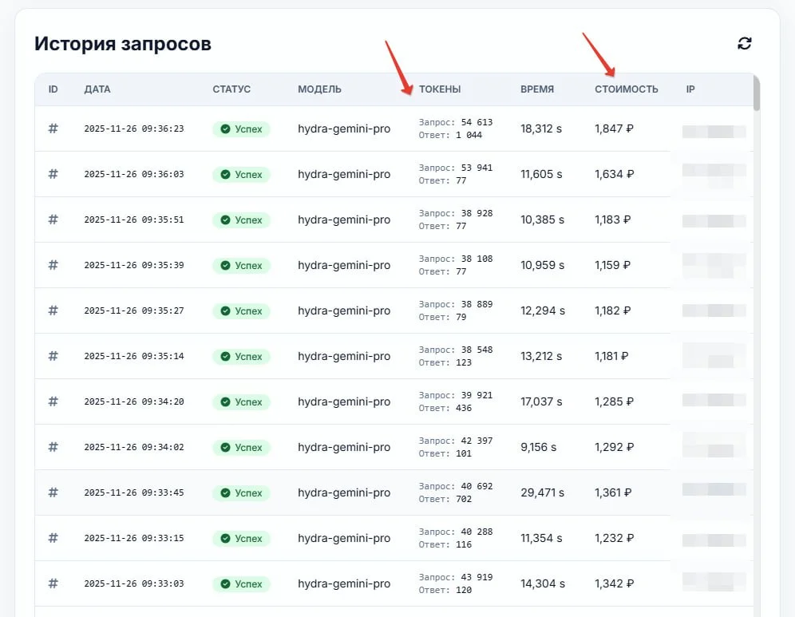Click the МОДЕЛЬ column header
795x617 pixels.
319,89
